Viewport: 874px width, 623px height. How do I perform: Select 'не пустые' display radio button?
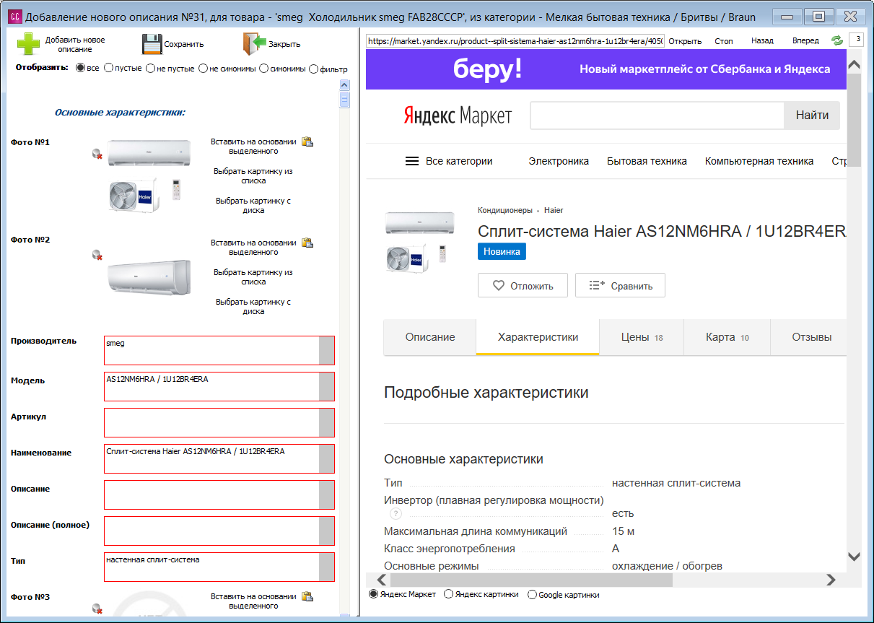click(x=150, y=68)
